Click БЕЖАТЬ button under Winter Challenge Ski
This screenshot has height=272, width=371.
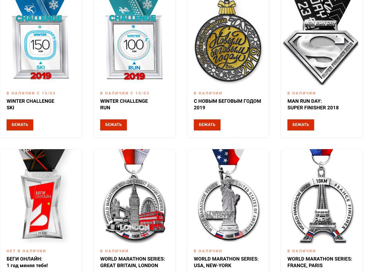coord(20,125)
